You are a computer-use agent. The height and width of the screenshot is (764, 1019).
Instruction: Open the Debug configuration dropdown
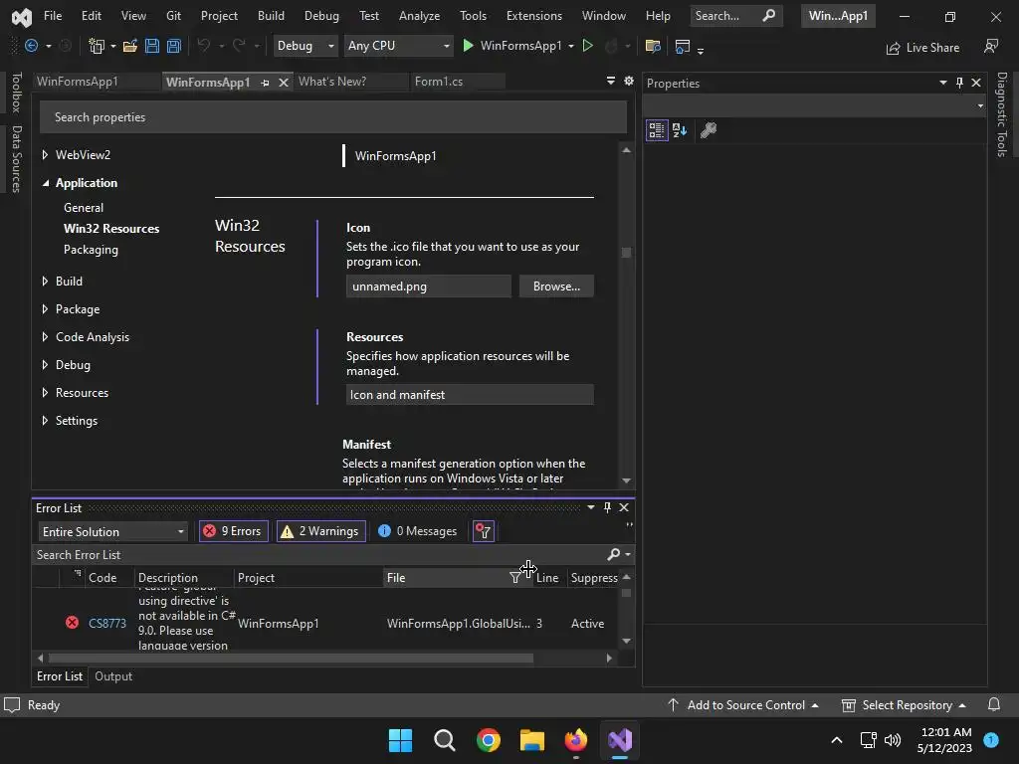pos(306,46)
